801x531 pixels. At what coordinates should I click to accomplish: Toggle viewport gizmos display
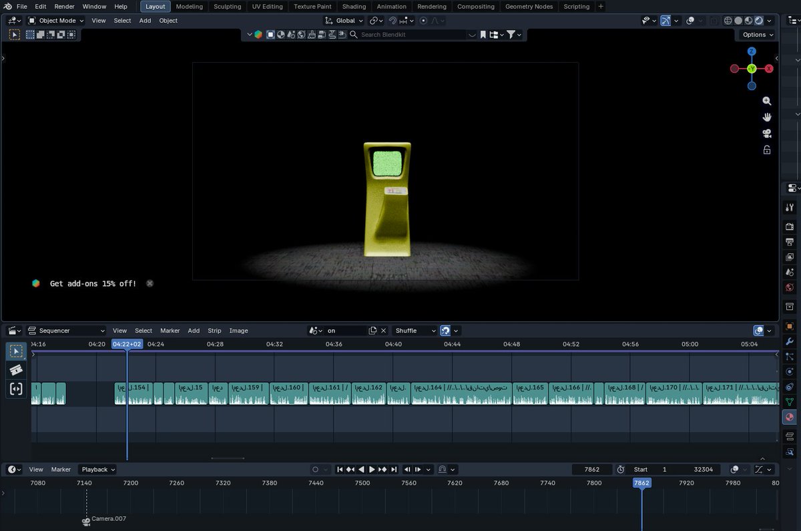665,21
